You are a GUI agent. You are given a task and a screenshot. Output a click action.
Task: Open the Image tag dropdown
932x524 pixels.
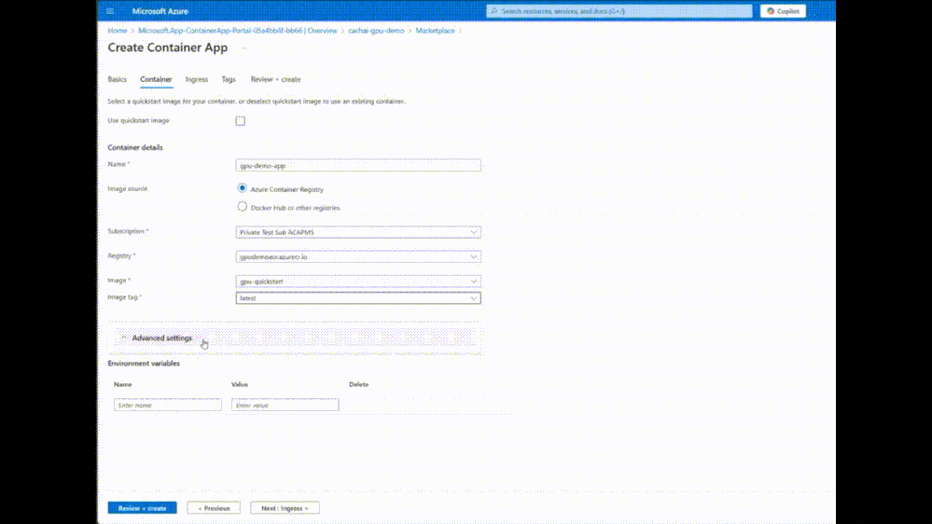pyautogui.click(x=358, y=298)
